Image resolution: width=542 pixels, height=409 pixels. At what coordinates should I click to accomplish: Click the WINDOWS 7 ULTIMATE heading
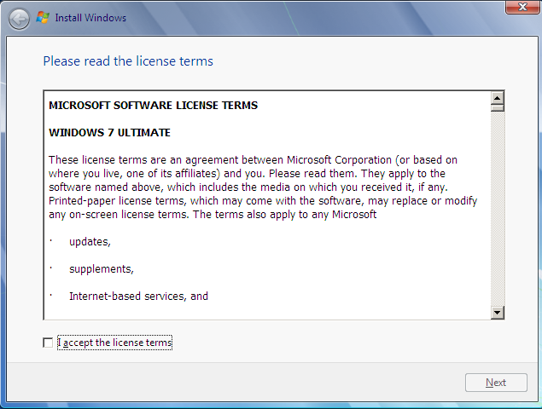(109, 133)
